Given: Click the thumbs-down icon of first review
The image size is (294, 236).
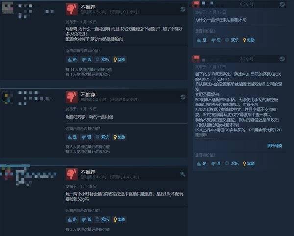Looking at the screenshot, I should pyautogui.click(x=72, y=9).
